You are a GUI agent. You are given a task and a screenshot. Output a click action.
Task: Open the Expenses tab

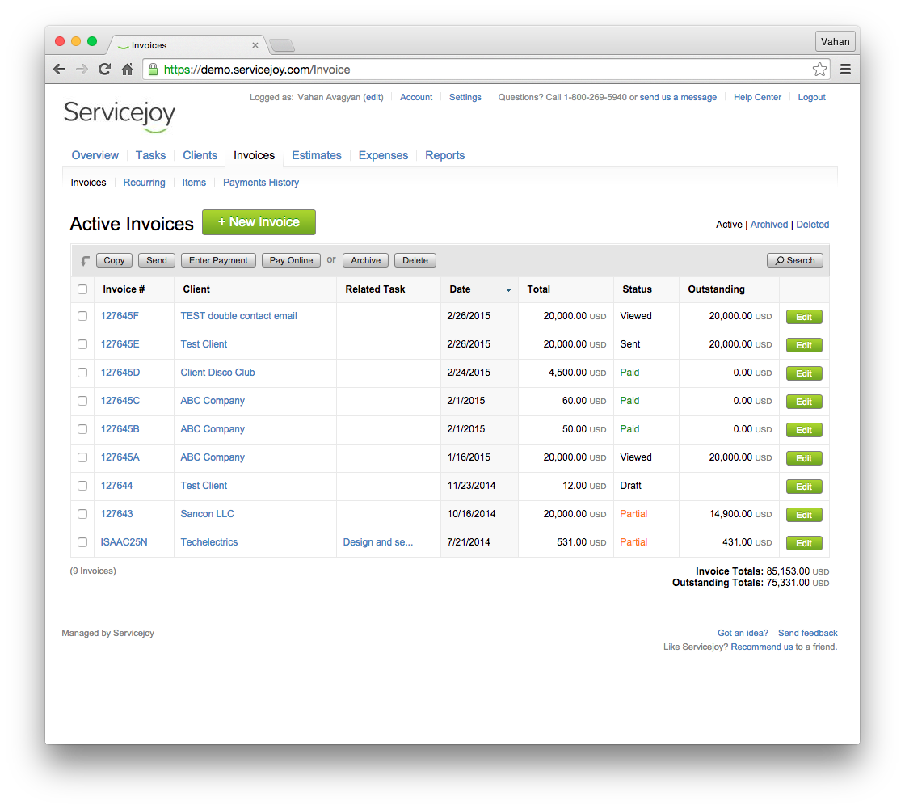point(383,155)
